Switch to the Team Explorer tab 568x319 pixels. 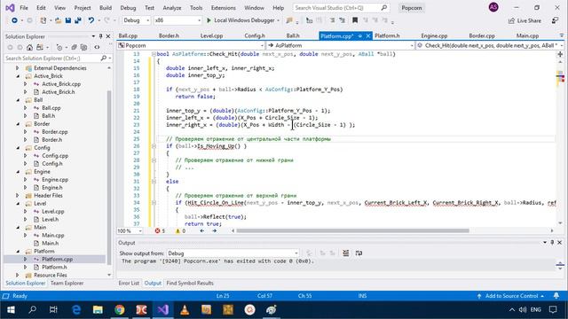point(67,284)
